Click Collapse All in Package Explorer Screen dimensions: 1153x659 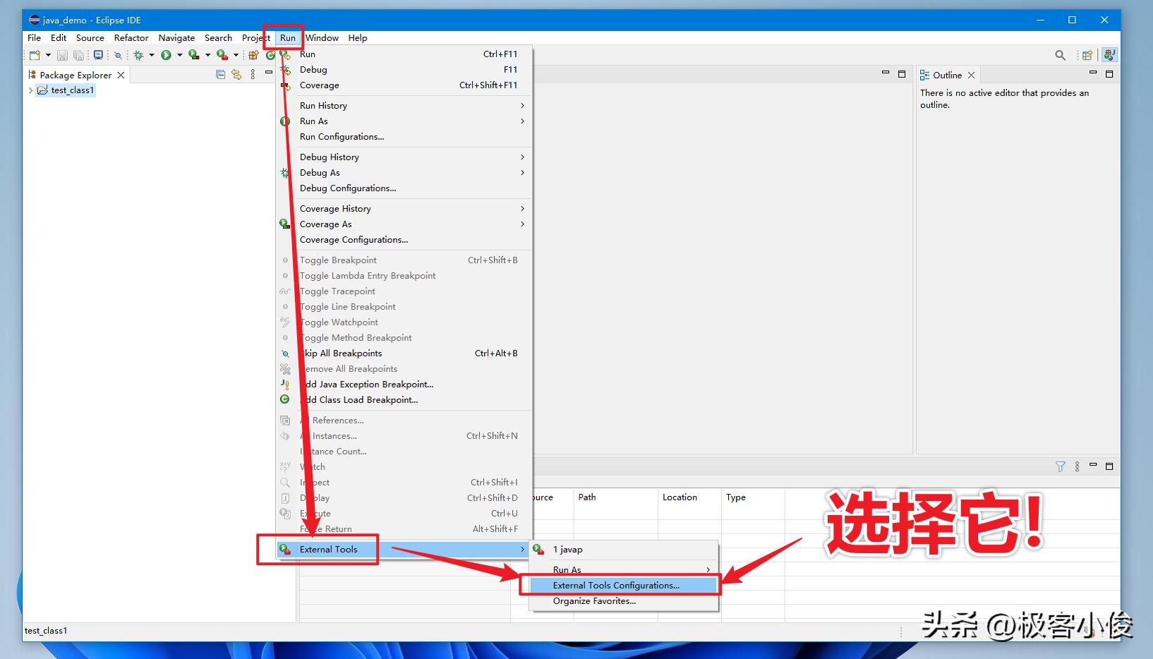pos(220,74)
